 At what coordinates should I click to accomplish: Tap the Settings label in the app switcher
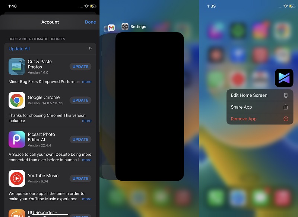(138, 27)
